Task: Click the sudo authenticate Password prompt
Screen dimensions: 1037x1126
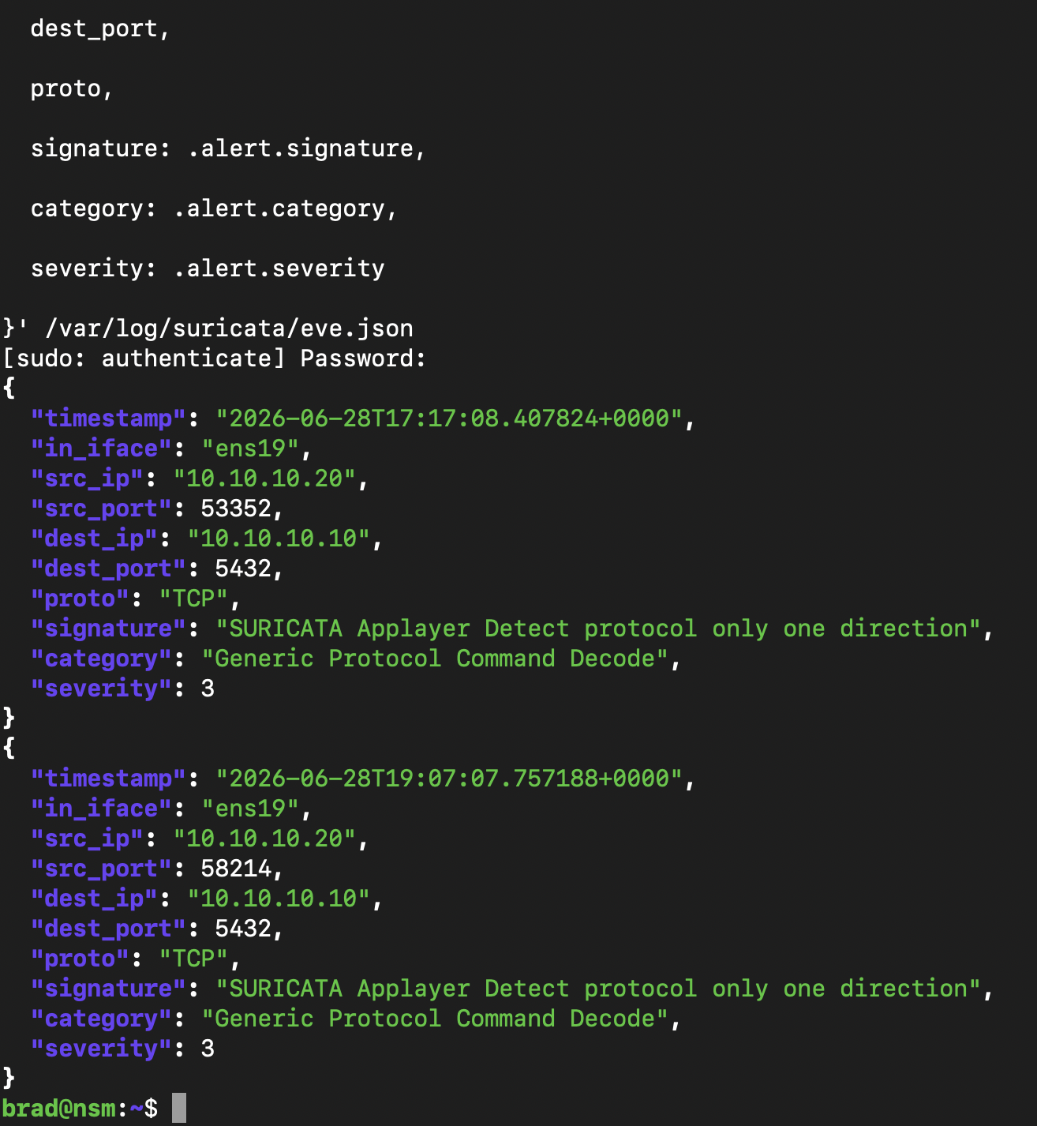Action: coord(214,358)
